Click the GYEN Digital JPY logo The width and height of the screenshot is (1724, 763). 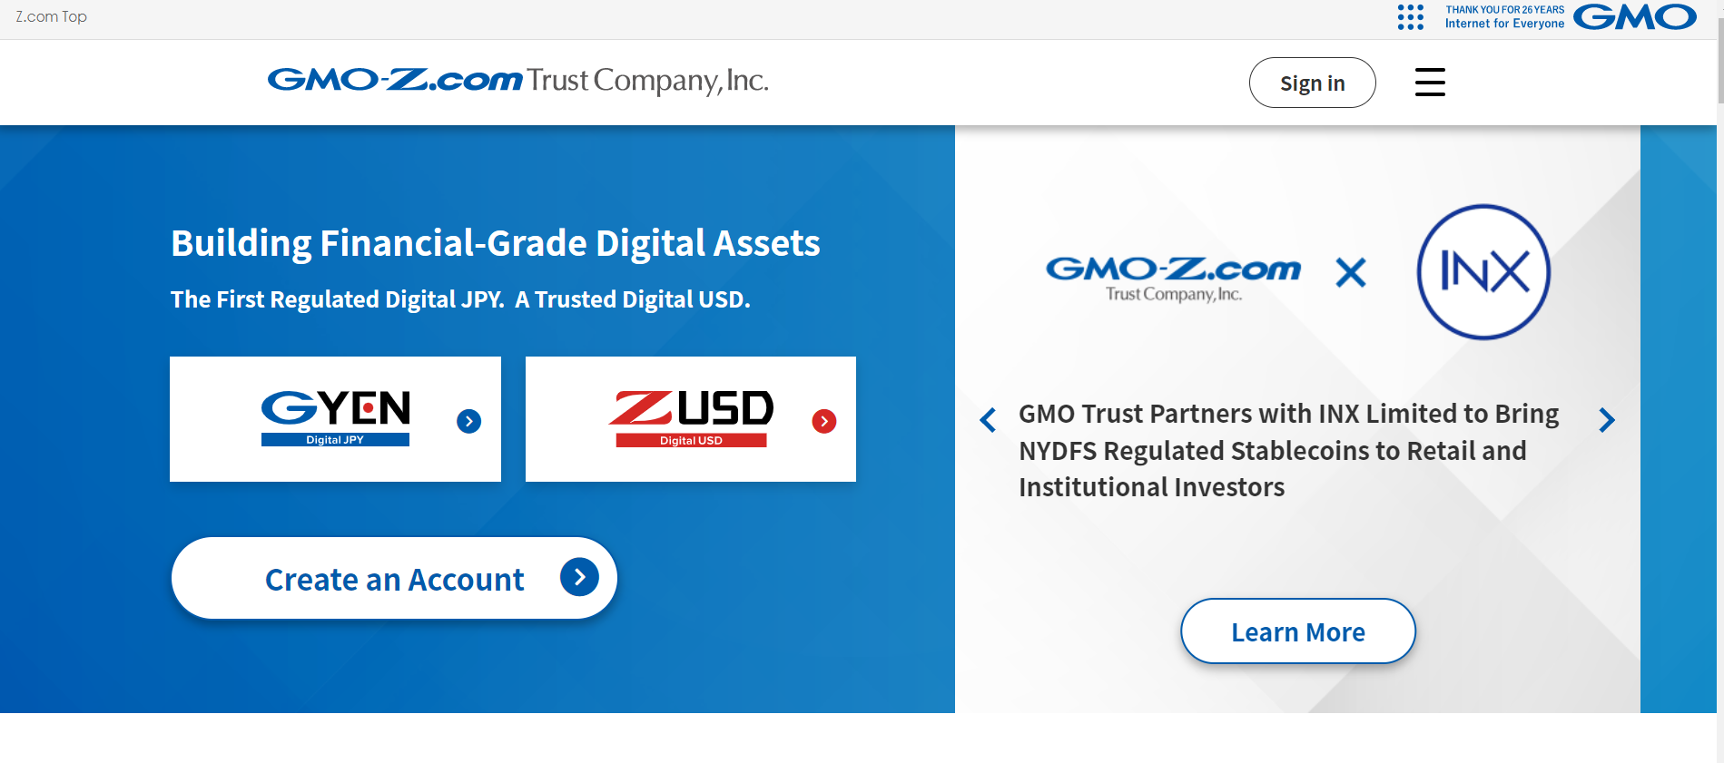pos(335,418)
